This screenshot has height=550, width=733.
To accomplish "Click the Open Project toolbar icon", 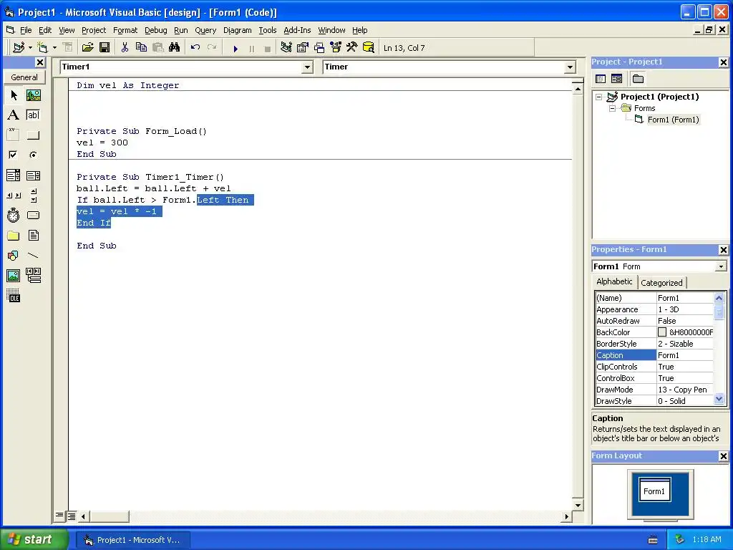I will click(87, 48).
